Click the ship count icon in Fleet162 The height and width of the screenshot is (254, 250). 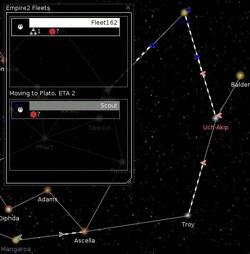tap(33, 31)
